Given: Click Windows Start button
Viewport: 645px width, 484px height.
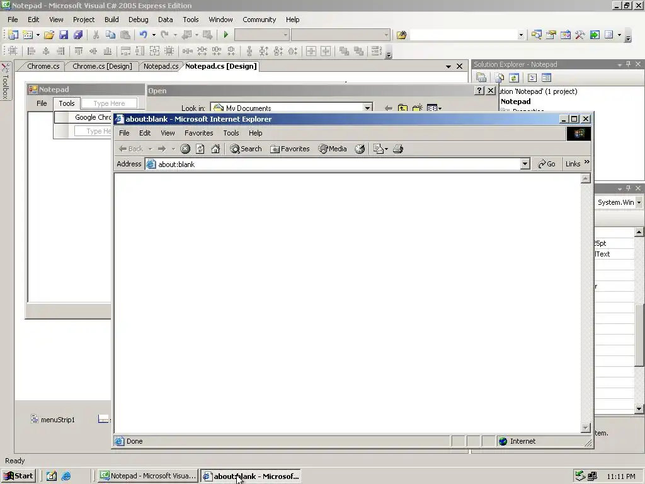Looking at the screenshot, I should coord(19,476).
